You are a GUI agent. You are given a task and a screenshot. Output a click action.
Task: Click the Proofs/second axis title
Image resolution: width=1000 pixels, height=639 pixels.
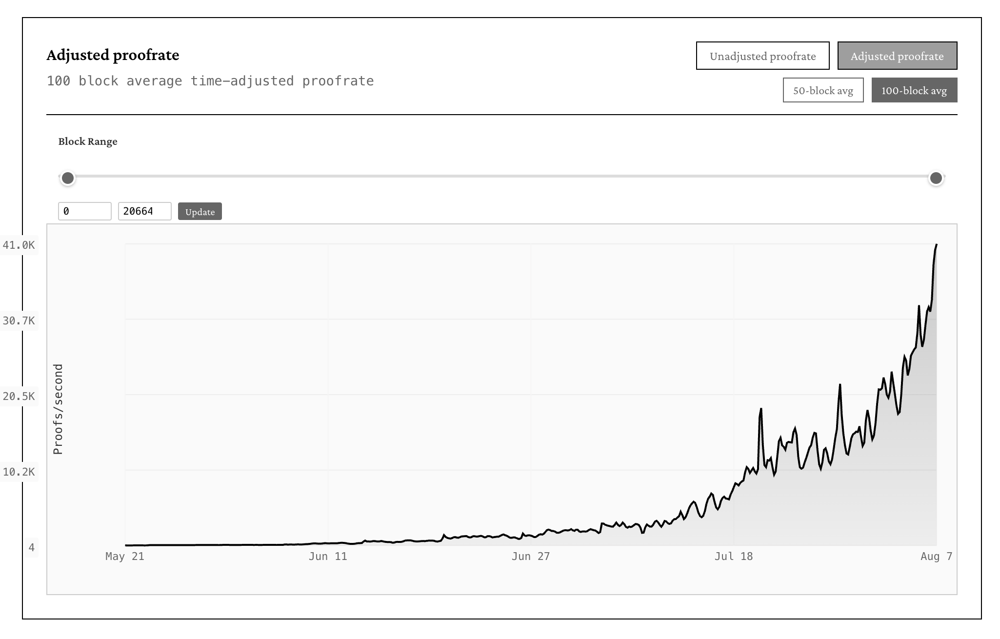(x=58, y=409)
